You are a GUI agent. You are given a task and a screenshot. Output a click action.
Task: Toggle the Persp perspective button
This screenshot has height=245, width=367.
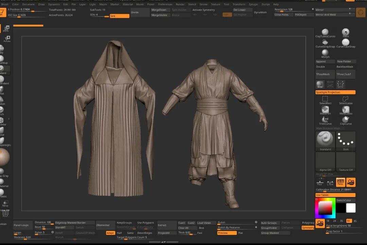pos(340,182)
